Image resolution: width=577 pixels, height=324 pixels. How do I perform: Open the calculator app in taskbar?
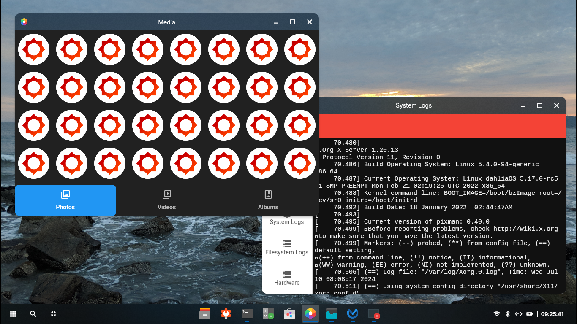(268, 314)
